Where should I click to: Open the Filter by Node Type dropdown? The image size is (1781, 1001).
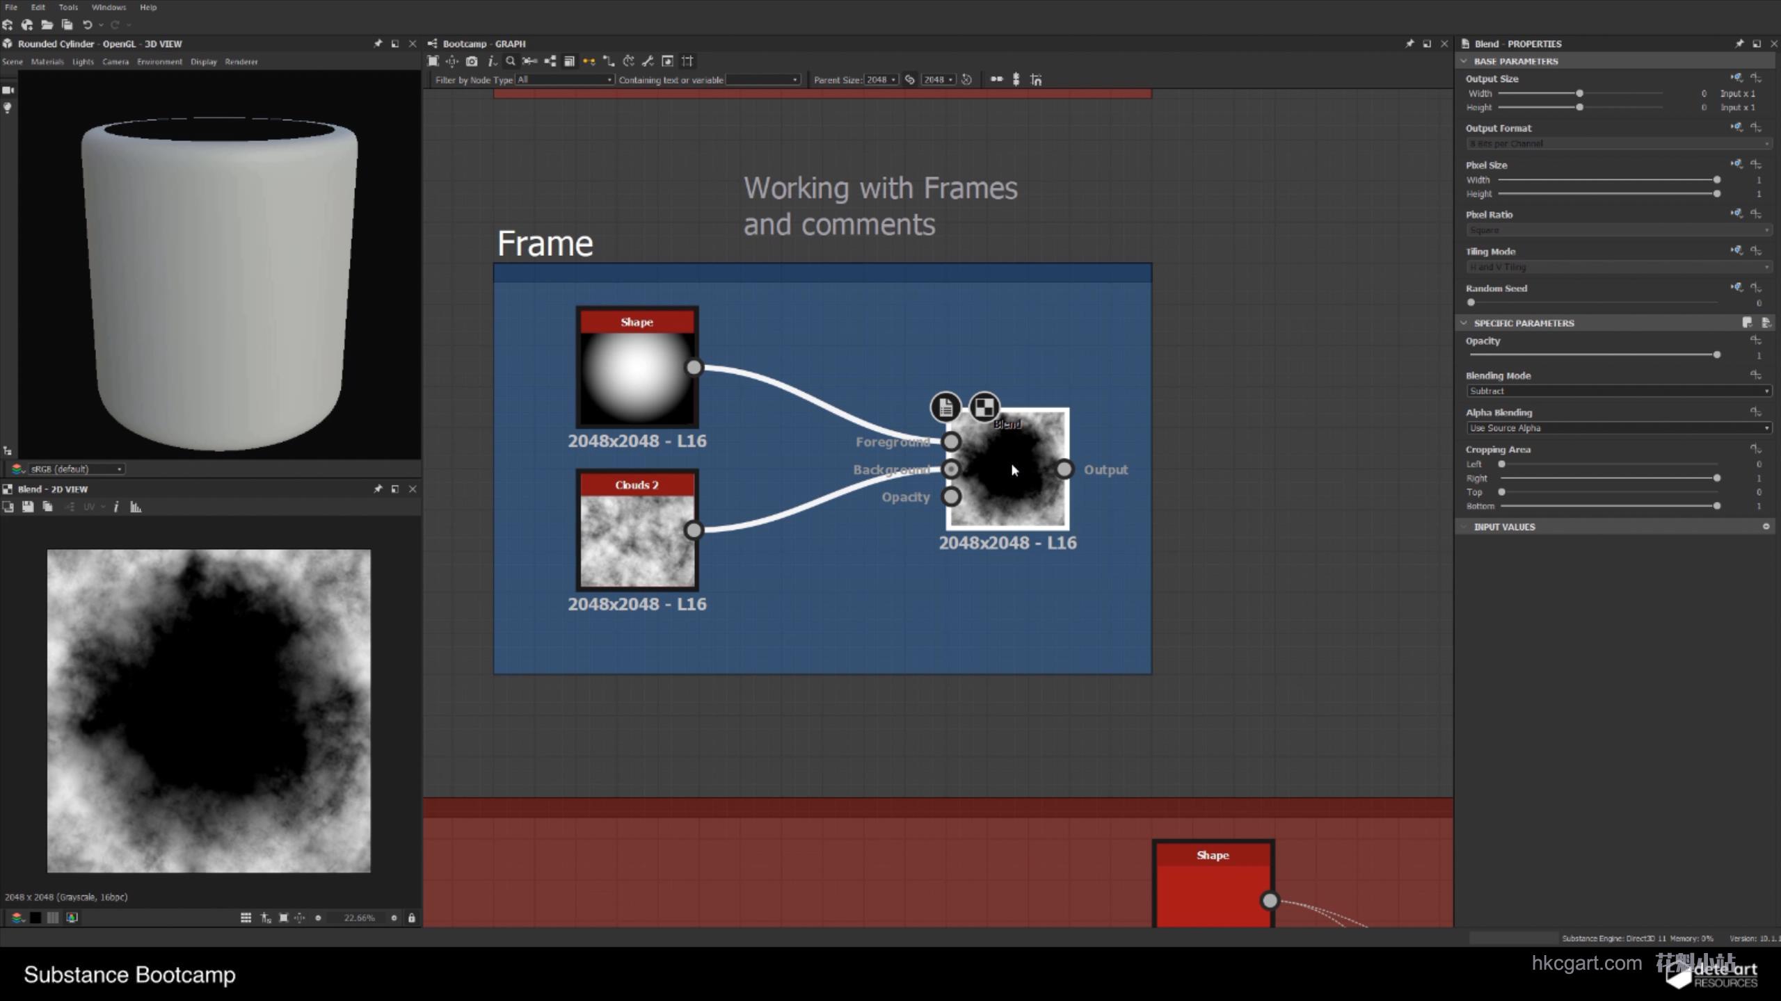(x=565, y=80)
